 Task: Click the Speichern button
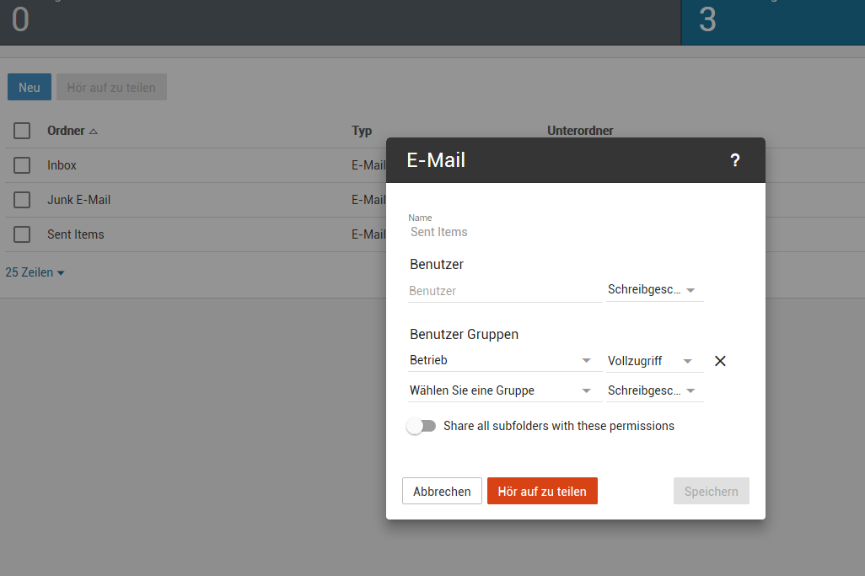(x=711, y=491)
